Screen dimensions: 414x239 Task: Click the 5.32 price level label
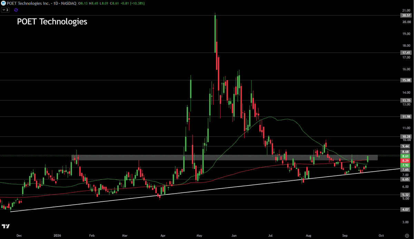[x=406, y=195]
